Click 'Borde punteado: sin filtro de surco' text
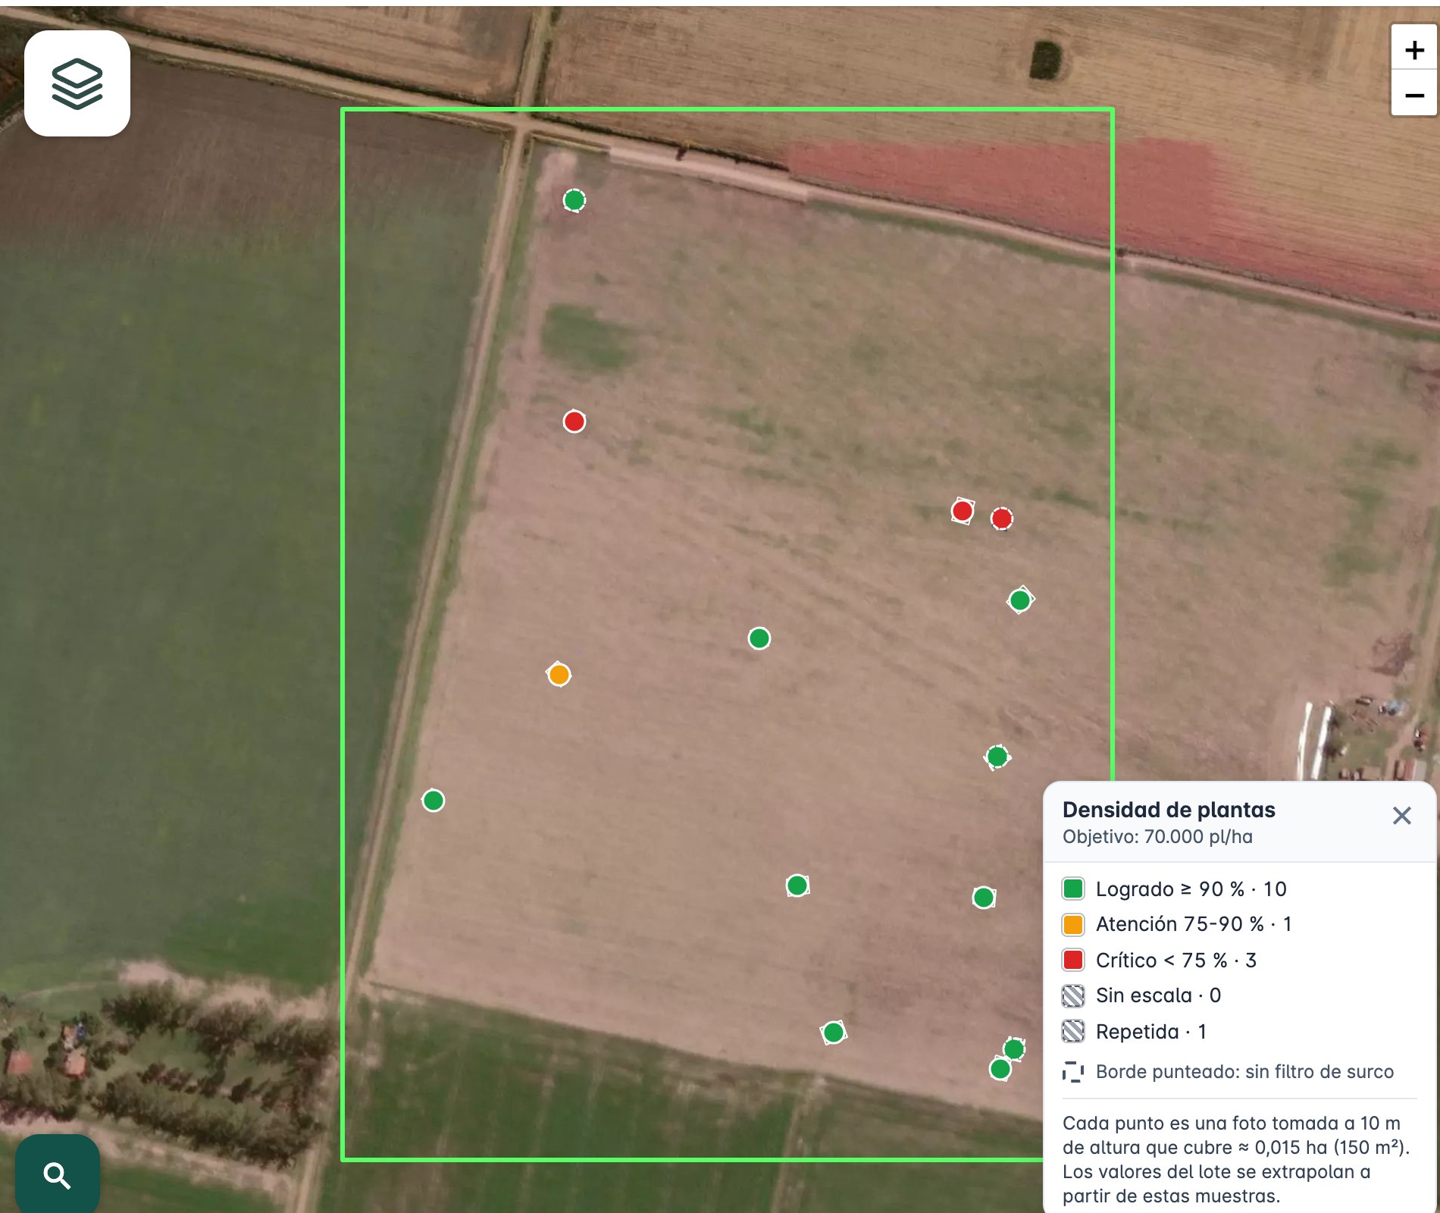The width and height of the screenshot is (1440, 1213). 1244,1071
